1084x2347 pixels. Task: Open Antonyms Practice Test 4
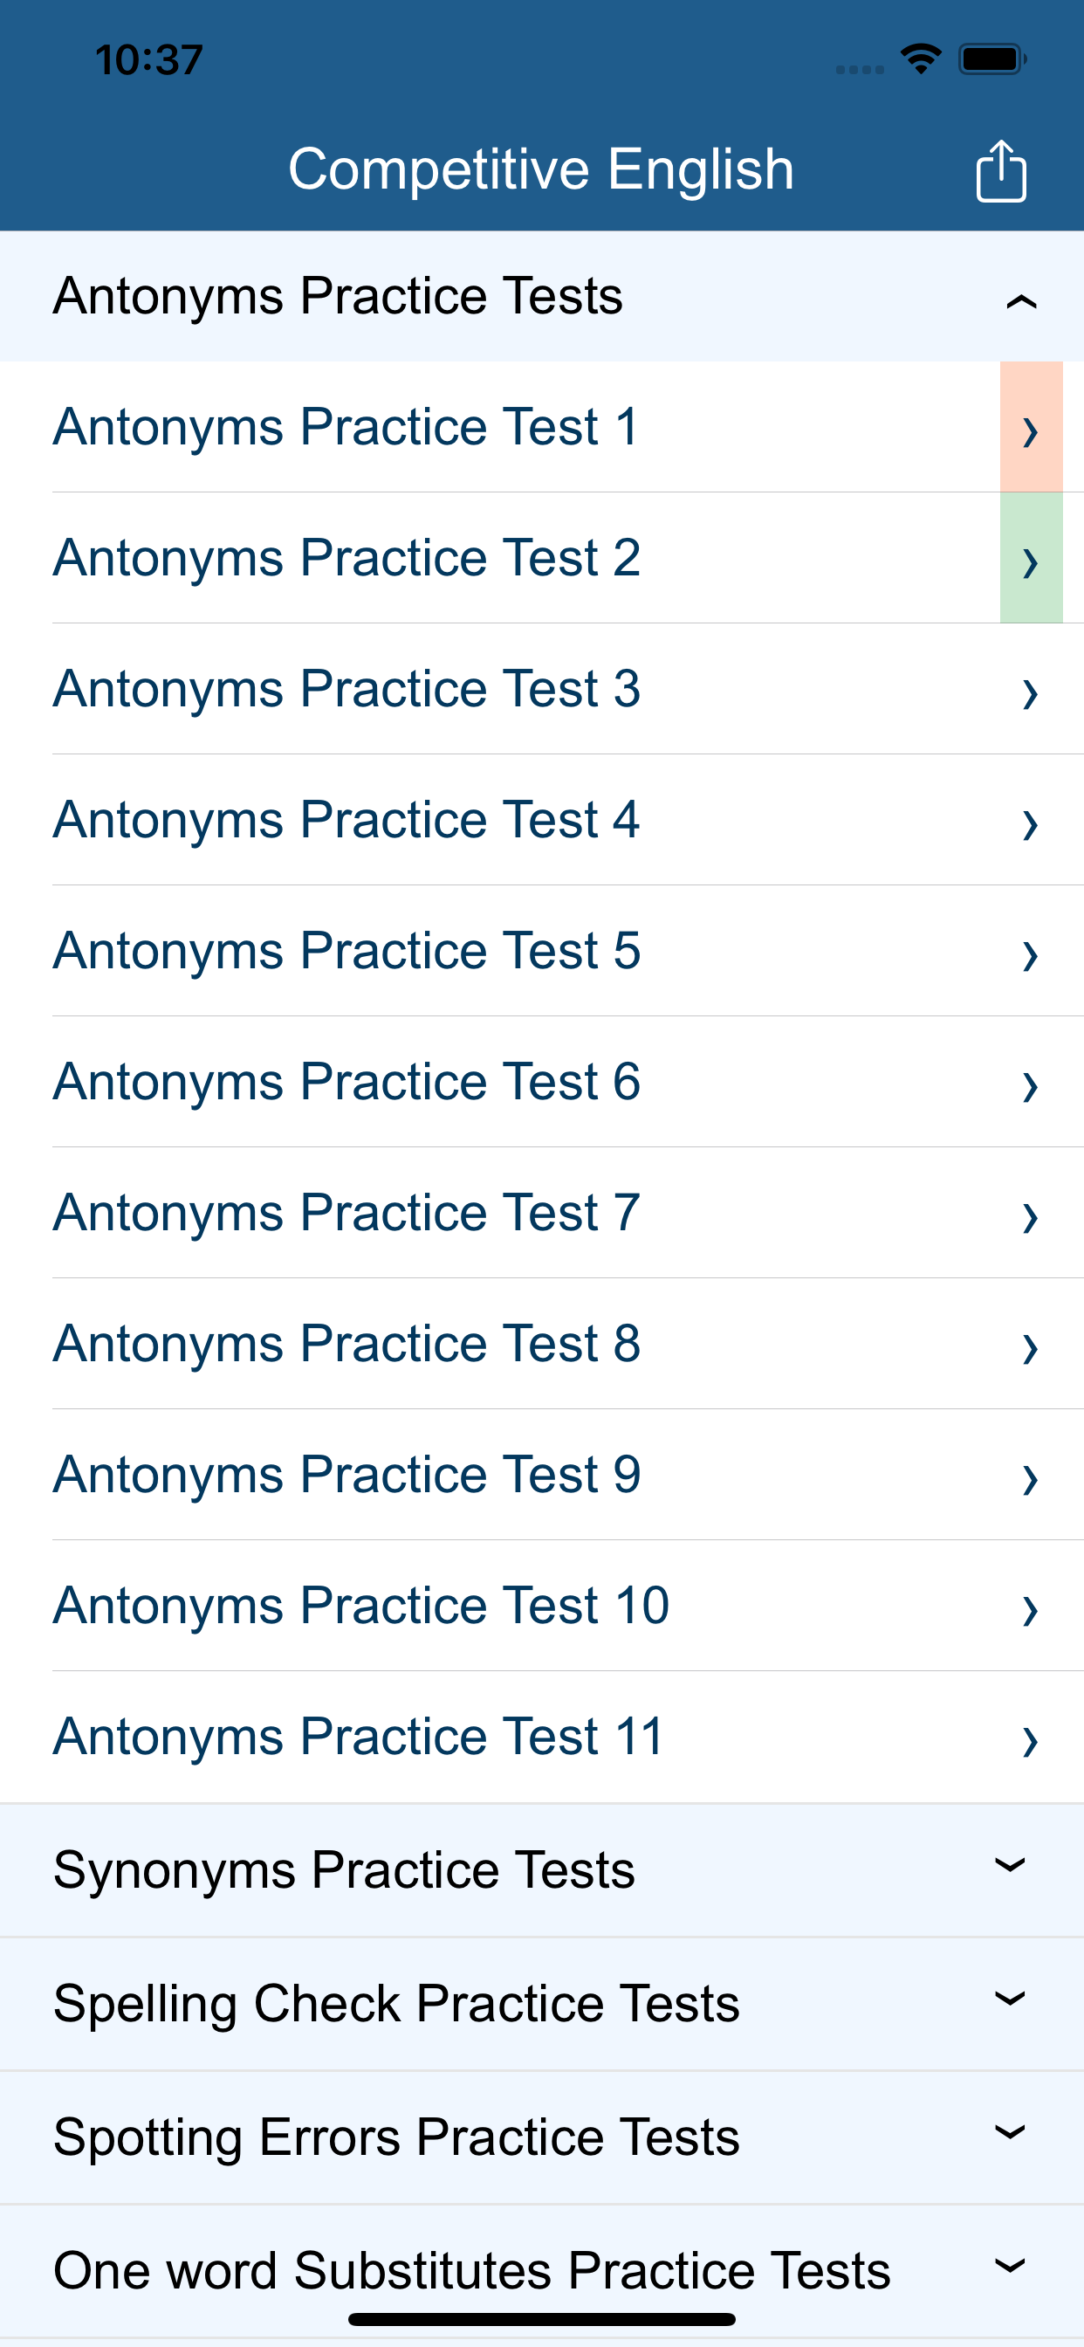[346, 819]
